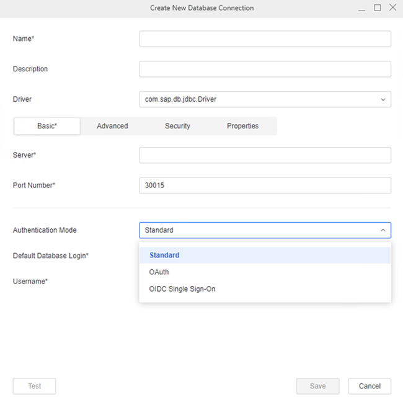This screenshot has width=403, height=407.
Task: Click the Server input field
Action: pyautogui.click(x=265, y=155)
